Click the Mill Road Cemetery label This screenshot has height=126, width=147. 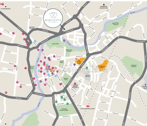click(88, 76)
